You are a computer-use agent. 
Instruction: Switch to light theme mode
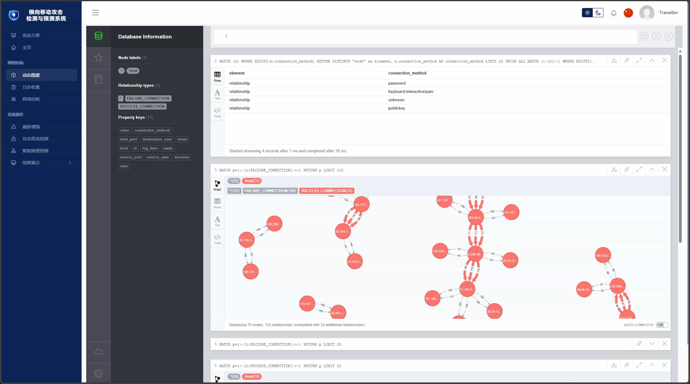pyautogui.click(x=587, y=13)
